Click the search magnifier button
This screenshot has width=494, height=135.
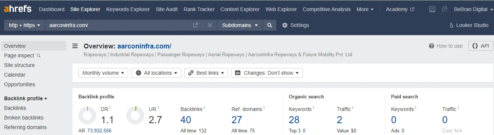[270, 25]
